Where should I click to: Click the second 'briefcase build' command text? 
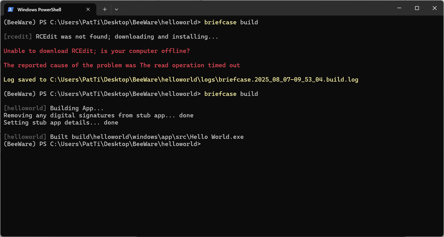pos(231,94)
